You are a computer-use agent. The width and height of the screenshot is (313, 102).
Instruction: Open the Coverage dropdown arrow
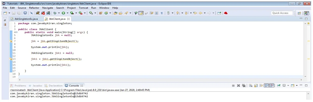(76, 13)
